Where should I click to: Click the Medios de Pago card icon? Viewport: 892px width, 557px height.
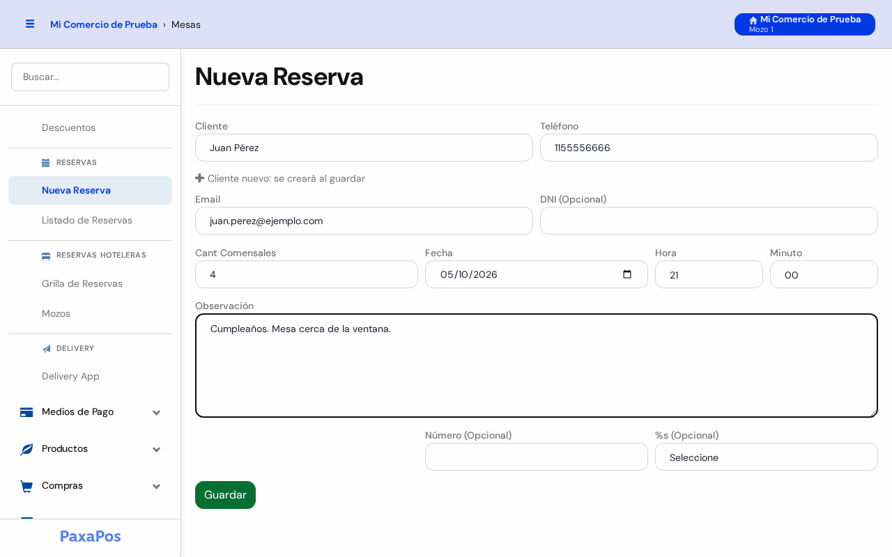[26, 412]
